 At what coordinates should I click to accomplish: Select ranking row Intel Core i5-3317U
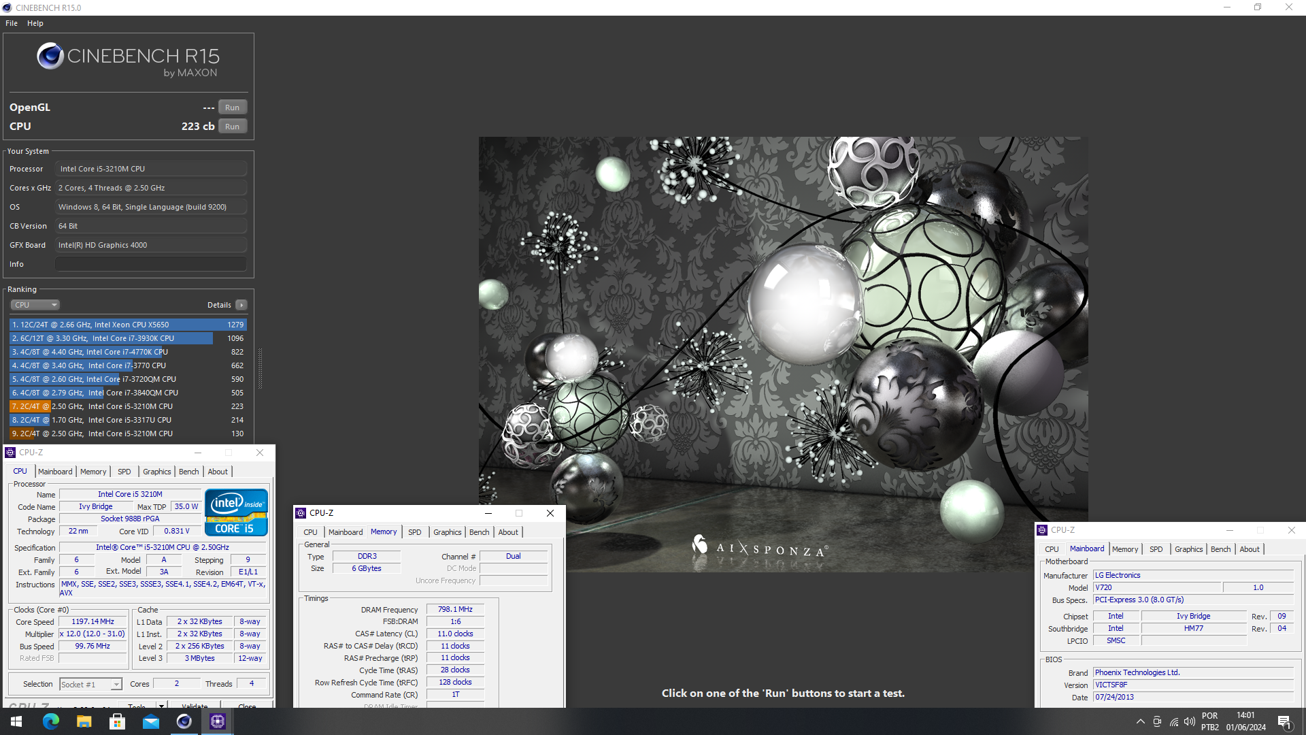coord(128,420)
